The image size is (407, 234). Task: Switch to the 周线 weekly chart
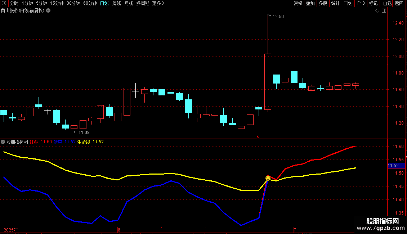pyautogui.click(x=117, y=3)
